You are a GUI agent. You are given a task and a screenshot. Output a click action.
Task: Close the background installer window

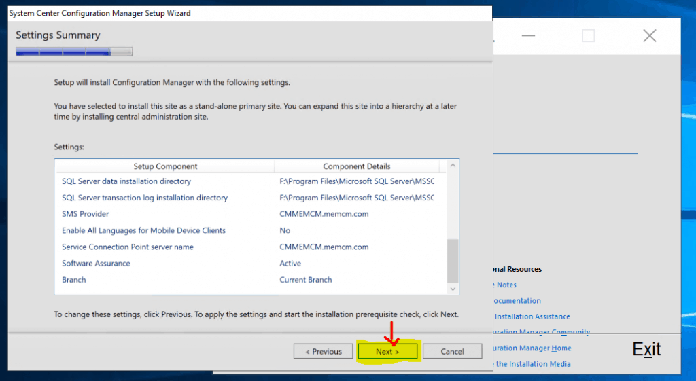pyautogui.click(x=649, y=36)
